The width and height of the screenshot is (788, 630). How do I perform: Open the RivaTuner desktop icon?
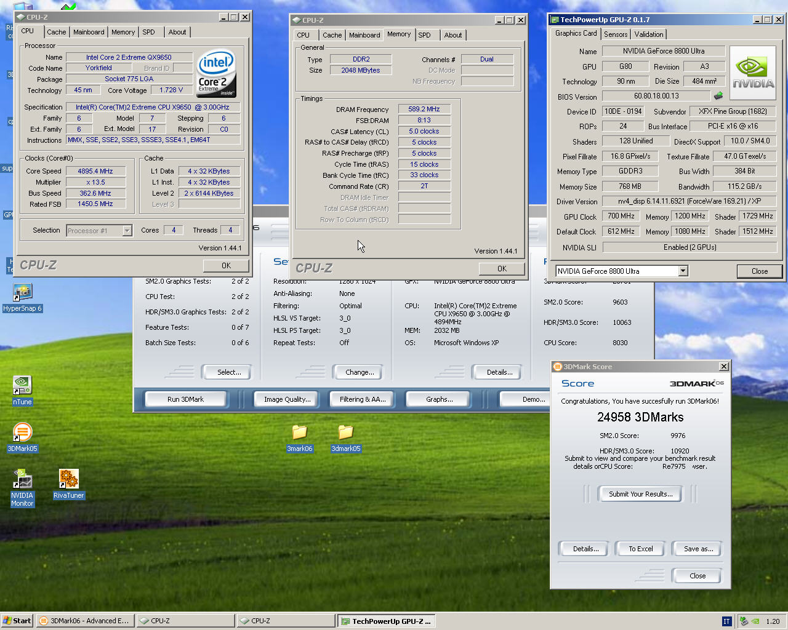coord(68,479)
